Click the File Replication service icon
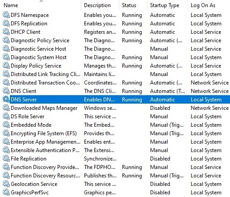 point(6,158)
